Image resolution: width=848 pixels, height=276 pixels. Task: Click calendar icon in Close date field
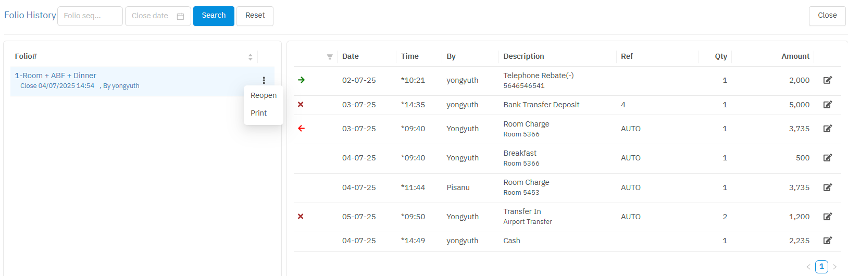180,16
